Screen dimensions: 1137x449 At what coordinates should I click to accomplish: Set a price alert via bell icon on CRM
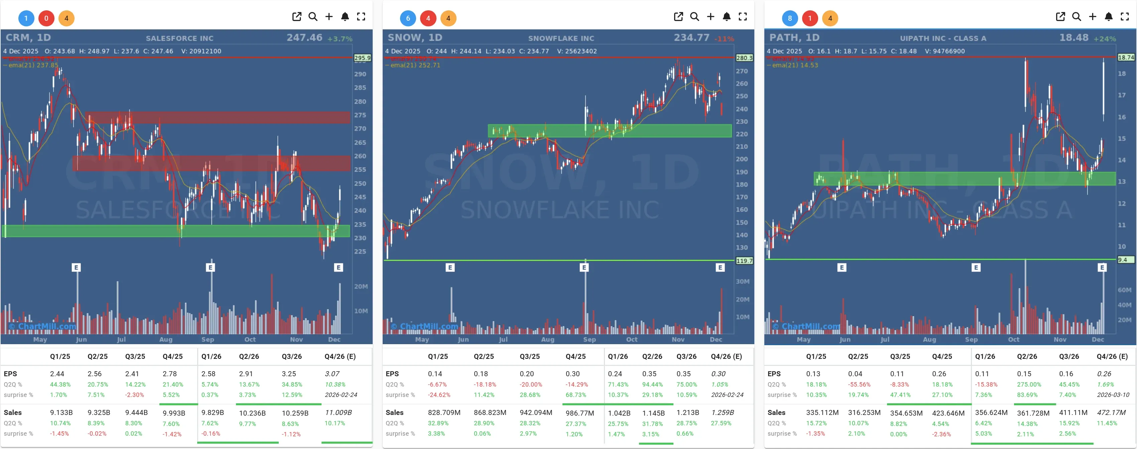[345, 17]
